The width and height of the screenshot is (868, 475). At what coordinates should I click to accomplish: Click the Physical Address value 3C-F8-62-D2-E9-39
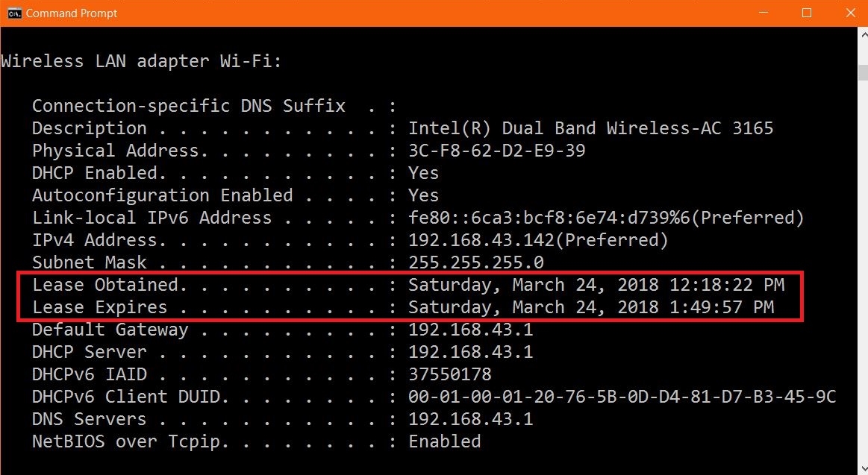(496, 151)
